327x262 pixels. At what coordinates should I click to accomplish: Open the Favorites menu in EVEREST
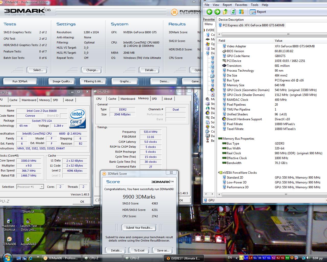(241, 5)
